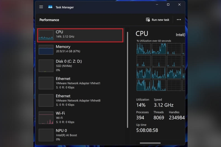Screen dimensions: 221x147
Task: Select Disk 0 (C: Z: D:) item
Action: (80, 66)
